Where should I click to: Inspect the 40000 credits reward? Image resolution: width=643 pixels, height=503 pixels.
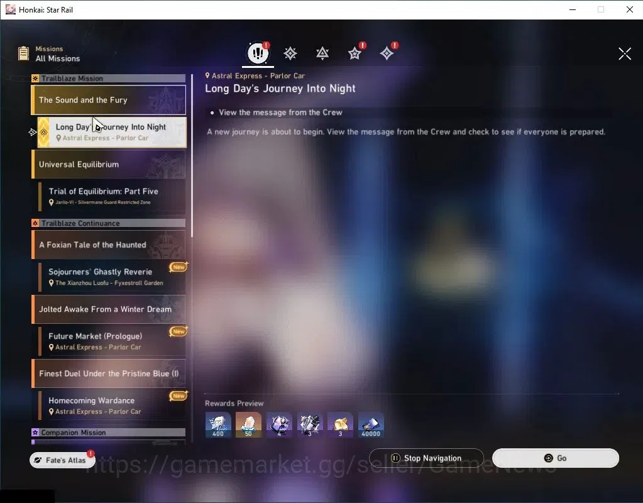(x=371, y=424)
